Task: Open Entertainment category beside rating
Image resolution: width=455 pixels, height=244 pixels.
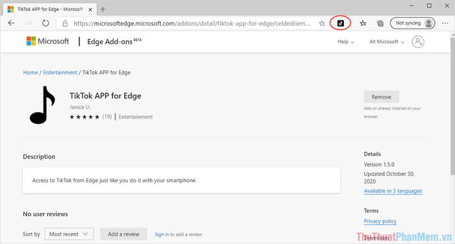Action: (x=135, y=117)
